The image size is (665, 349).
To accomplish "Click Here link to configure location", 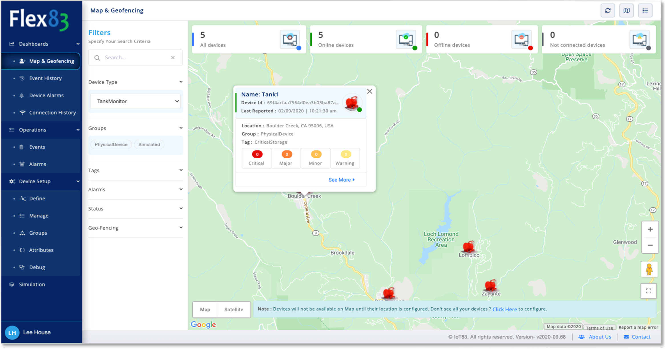I will point(504,309).
